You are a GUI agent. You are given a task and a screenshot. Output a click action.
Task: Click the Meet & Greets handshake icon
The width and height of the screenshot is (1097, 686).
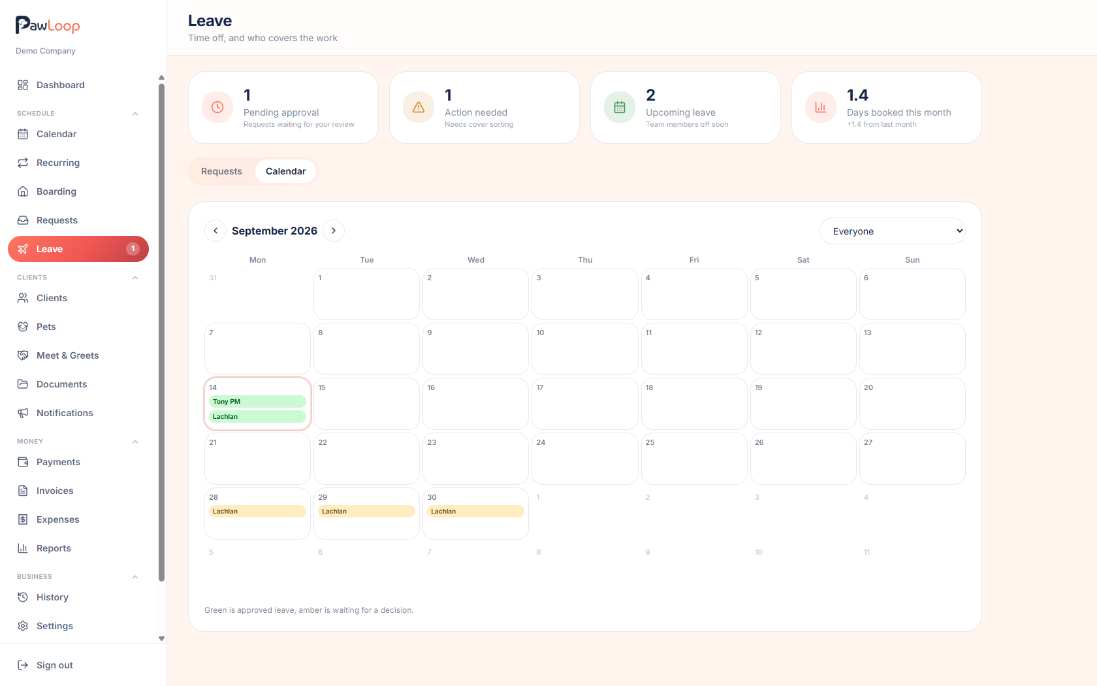pos(23,355)
